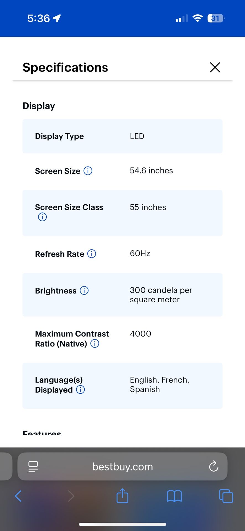Screen dimensions: 245x531
Task: Select the LED Display Type row
Action: tap(122, 136)
